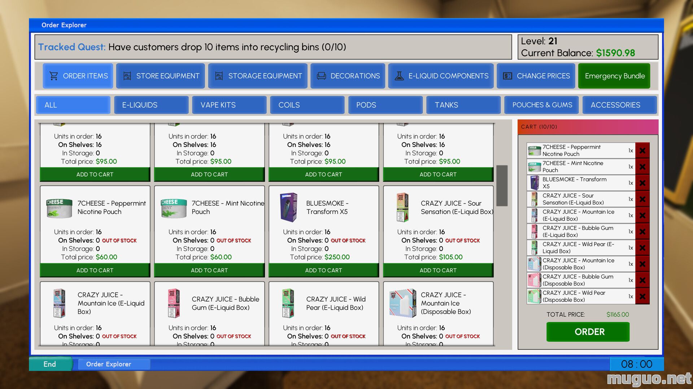Image resolution: width=693 pixels, height=389 pixels.
Task: Add 7CHEESE Peppermint Nicotine Pouch to cart
Action: pos(95,270)
